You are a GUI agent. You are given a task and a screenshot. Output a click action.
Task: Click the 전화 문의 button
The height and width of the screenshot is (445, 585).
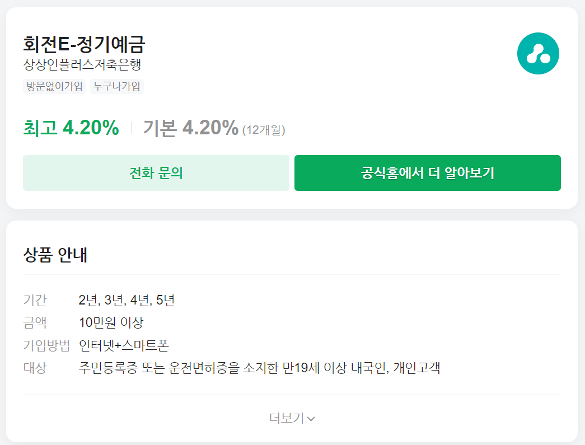click(156, 173)
